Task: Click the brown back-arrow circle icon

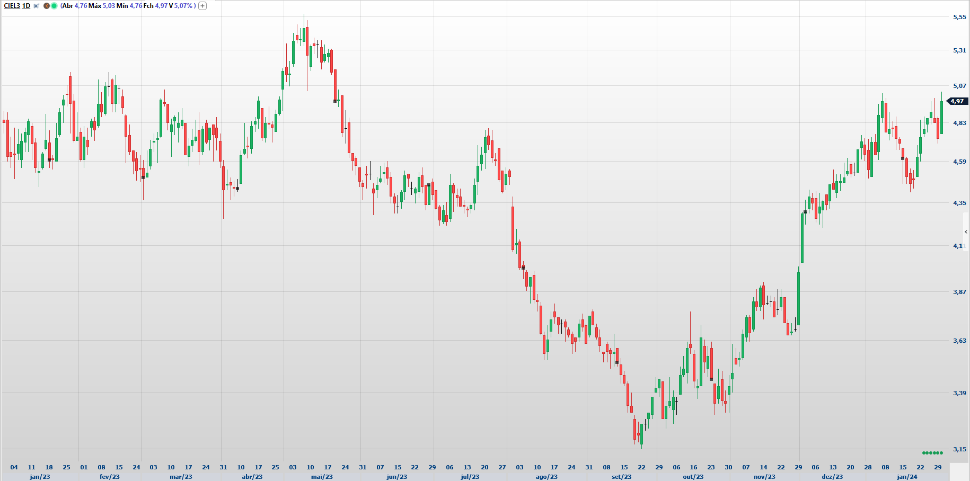Action: (47, 6)
